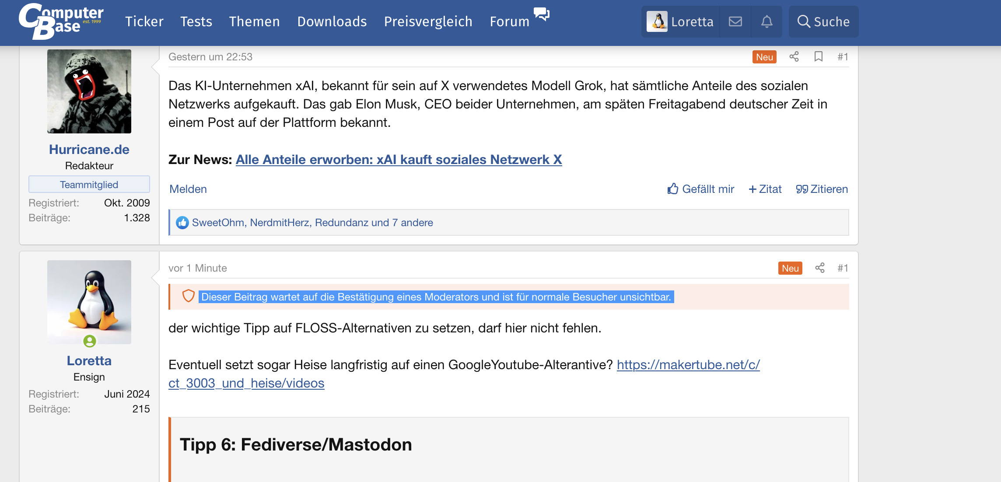
Task: Like the post with Gefällt mir
Action: click(x=701, y=189)
